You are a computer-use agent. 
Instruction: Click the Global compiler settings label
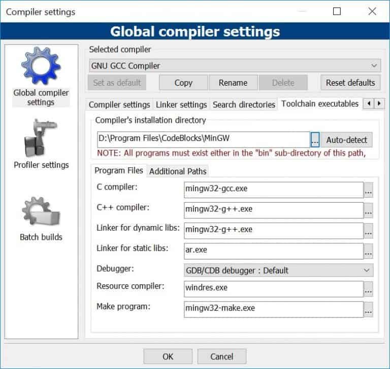click(41, 98)
